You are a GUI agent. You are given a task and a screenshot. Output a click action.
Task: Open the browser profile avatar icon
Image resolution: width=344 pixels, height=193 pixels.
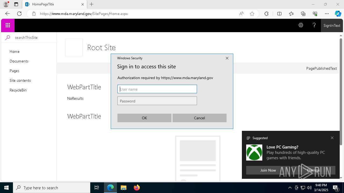(6, 4)
